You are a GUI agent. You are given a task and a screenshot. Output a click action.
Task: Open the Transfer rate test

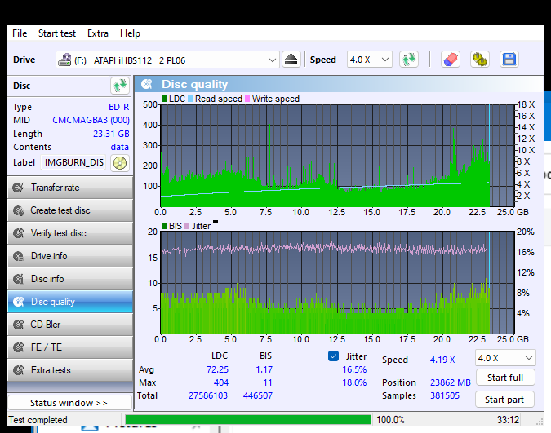70,188
